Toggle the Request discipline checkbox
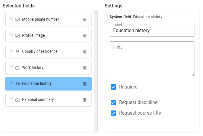The image size is (203, 136). pos(113,102)
